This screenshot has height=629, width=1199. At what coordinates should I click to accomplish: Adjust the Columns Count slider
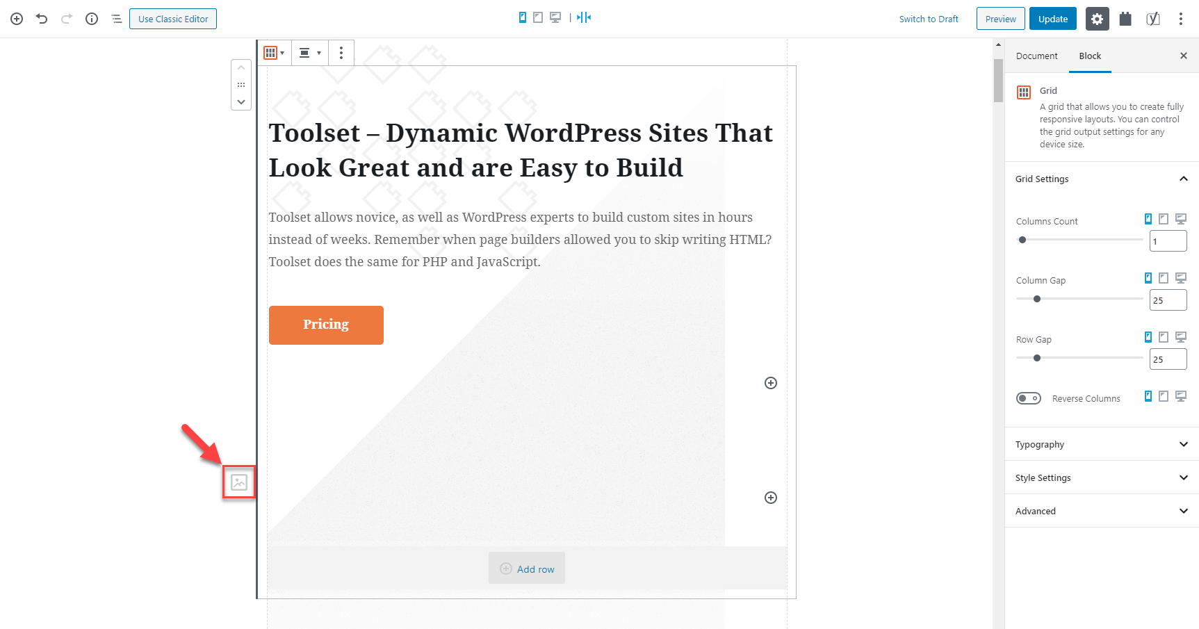(1022, 239)
